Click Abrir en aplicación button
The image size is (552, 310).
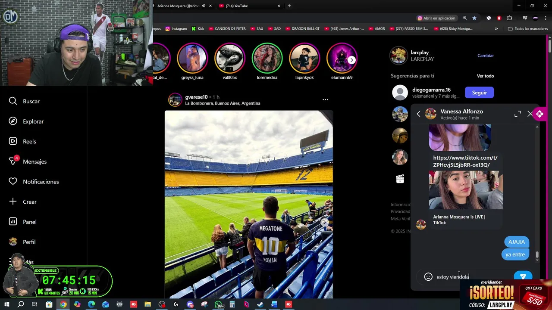point(436,18)
